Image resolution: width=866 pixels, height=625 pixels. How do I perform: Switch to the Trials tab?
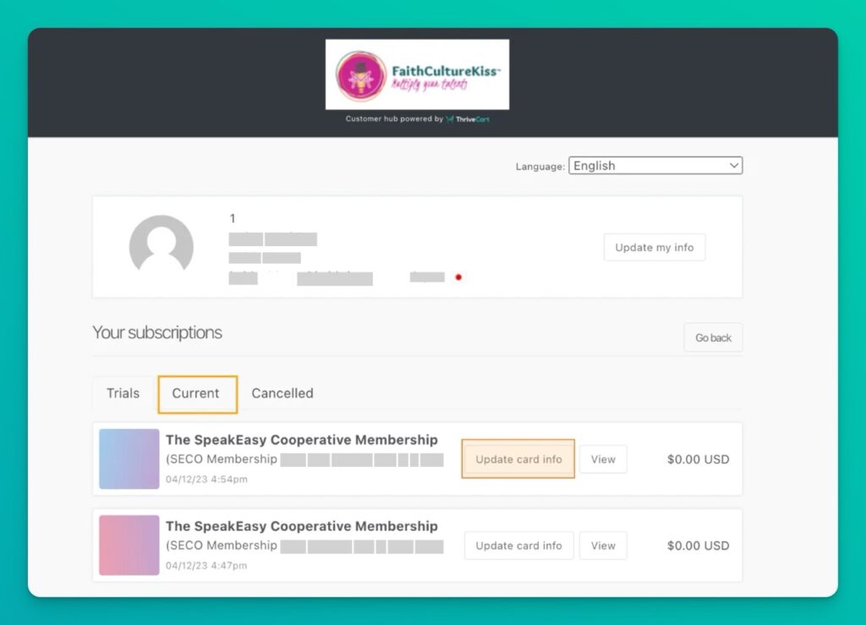123,393
